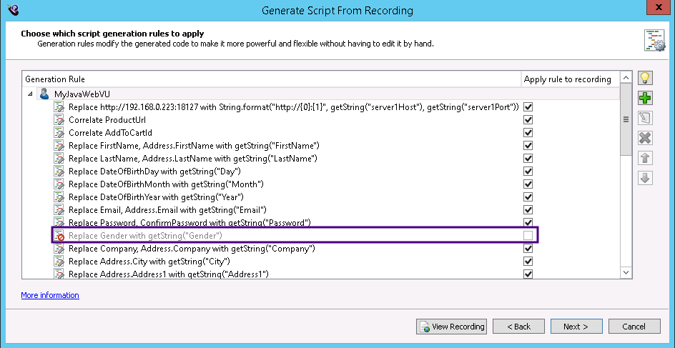
Task: Click the edit rule icon in sidebar
Action: pos(646,119)
